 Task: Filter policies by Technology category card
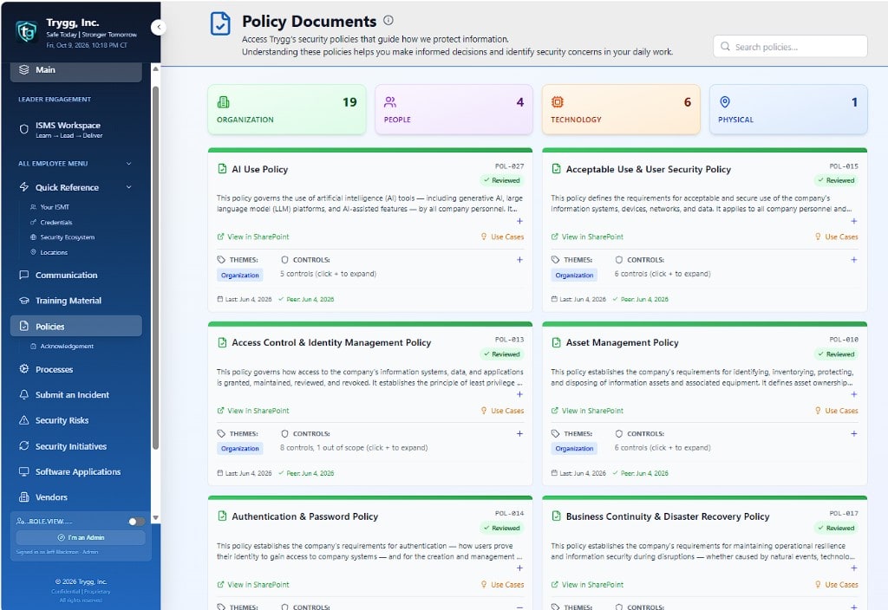tap(621, 110)
